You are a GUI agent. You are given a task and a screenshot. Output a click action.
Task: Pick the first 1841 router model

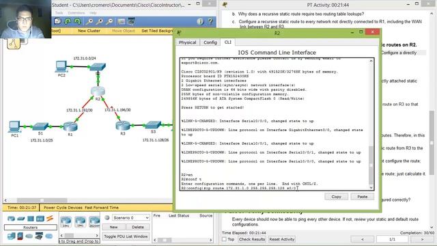(66, 221)
